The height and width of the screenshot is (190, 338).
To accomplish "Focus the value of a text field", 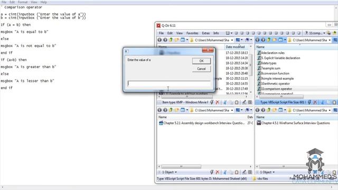I will (169, 83).
